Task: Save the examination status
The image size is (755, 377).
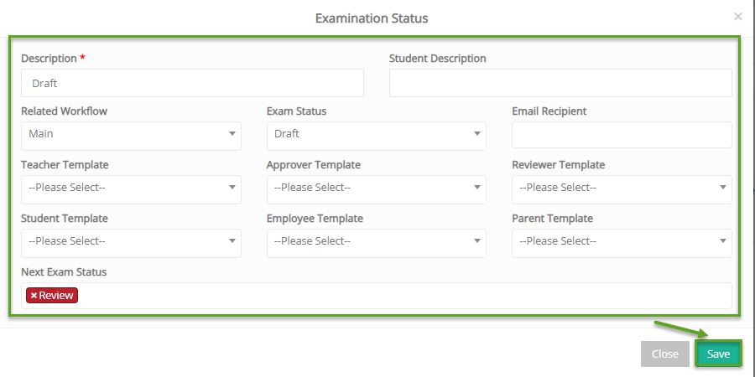Action: click(x=718, y=354)
